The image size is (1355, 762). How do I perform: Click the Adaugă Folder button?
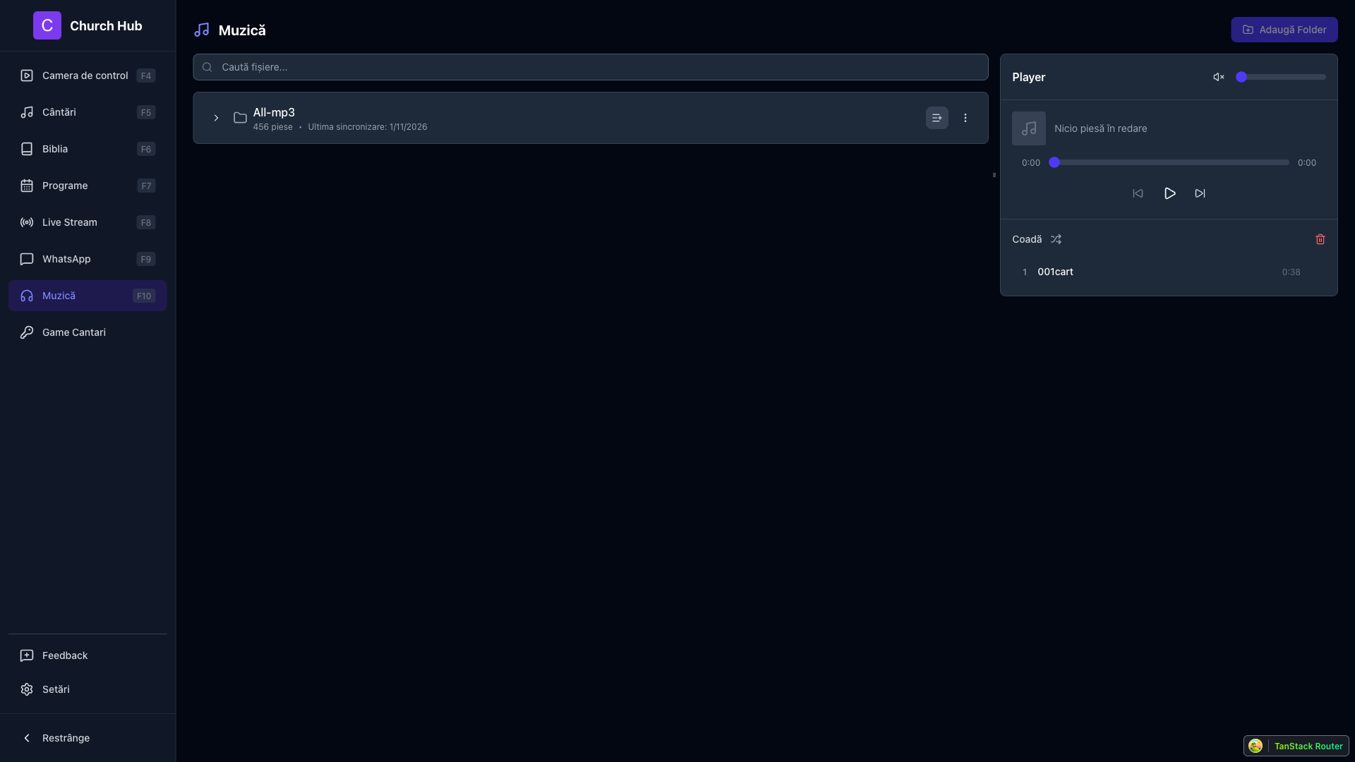(x=1284, y=30)
